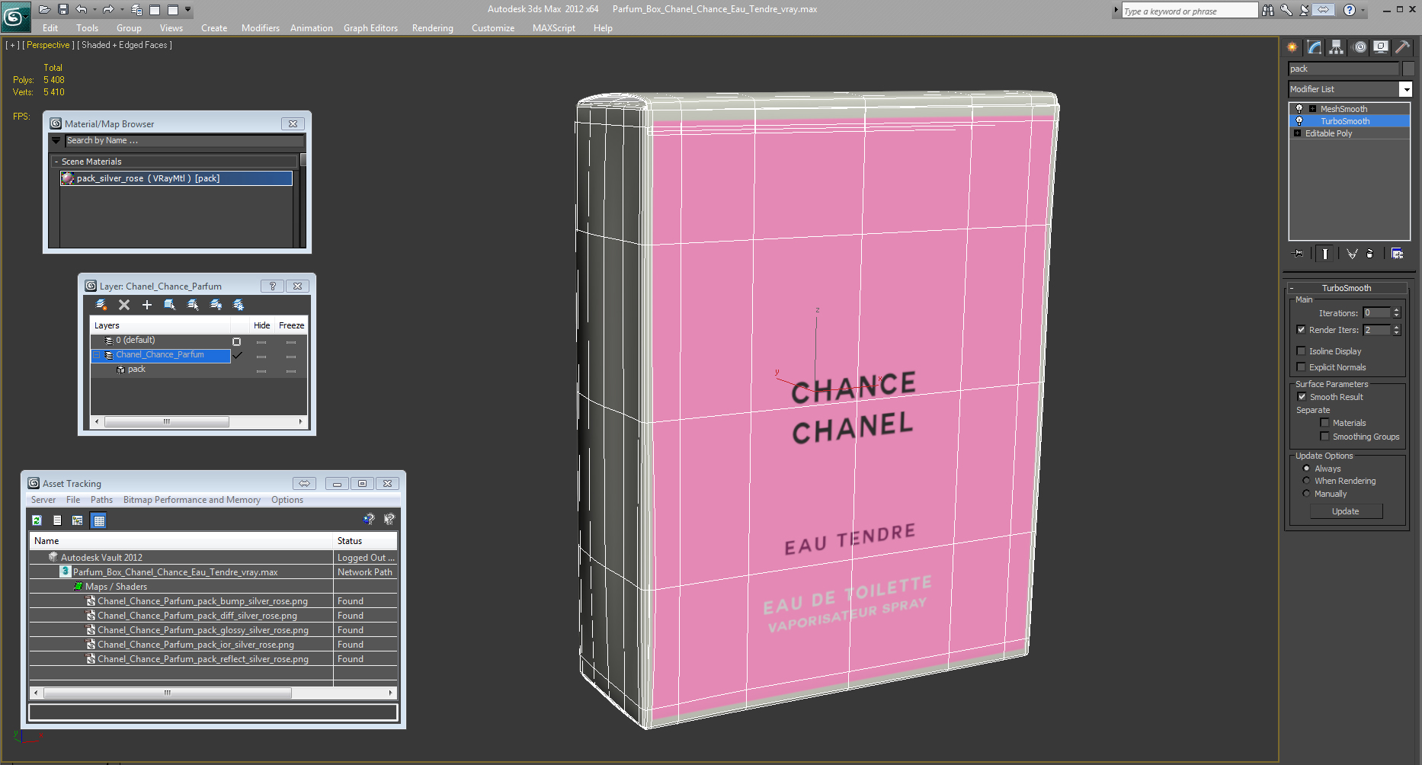
Task: Enable Separate by Materials checkbox
Action: (x=1324, y=423)
